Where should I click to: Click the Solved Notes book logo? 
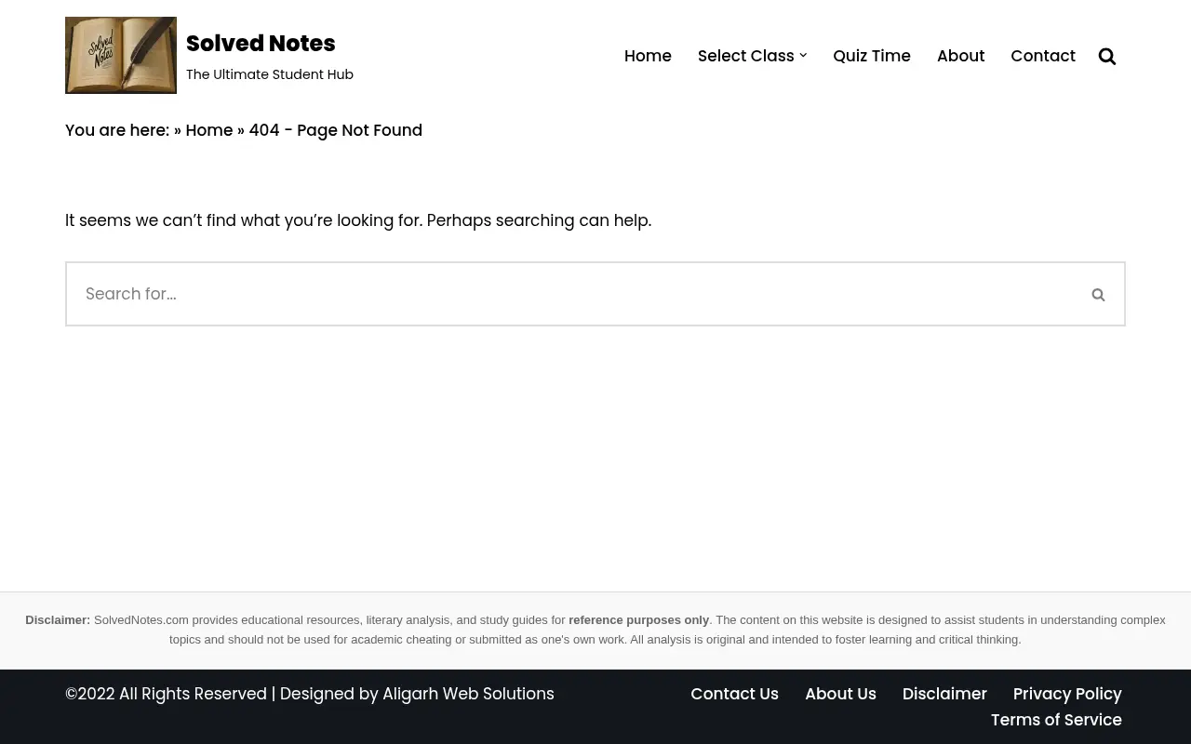pos(121,55)
